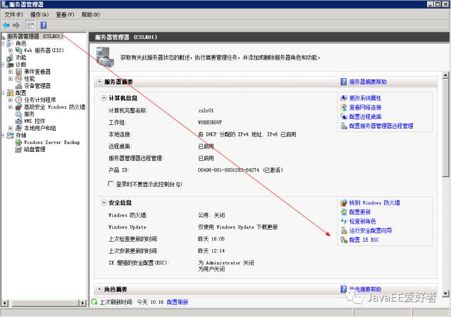Expand the 性能 tree node

point(11,79)
